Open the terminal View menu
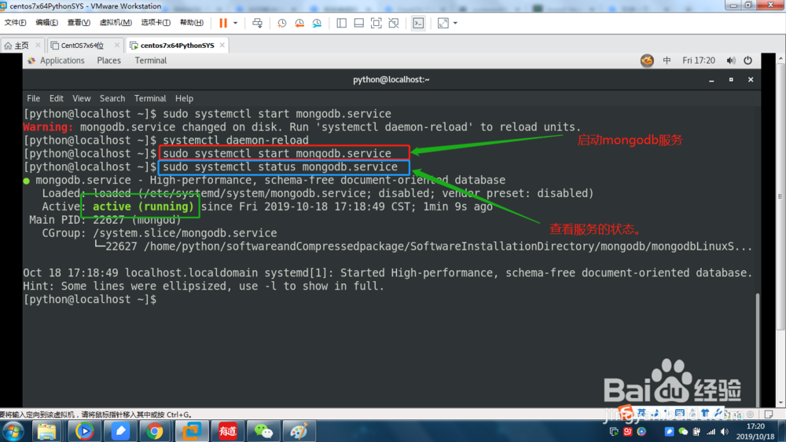The height and width of the screenshot is (442, 786). [x=81, y=99]
